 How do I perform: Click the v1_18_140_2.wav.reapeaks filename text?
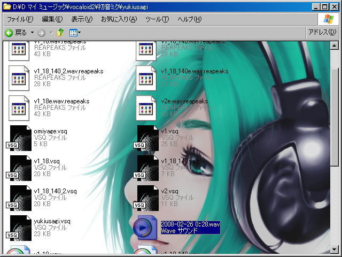coord(68,71)
